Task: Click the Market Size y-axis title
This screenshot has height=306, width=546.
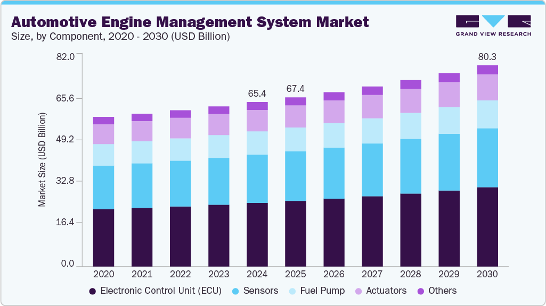Action: point(42,159)
